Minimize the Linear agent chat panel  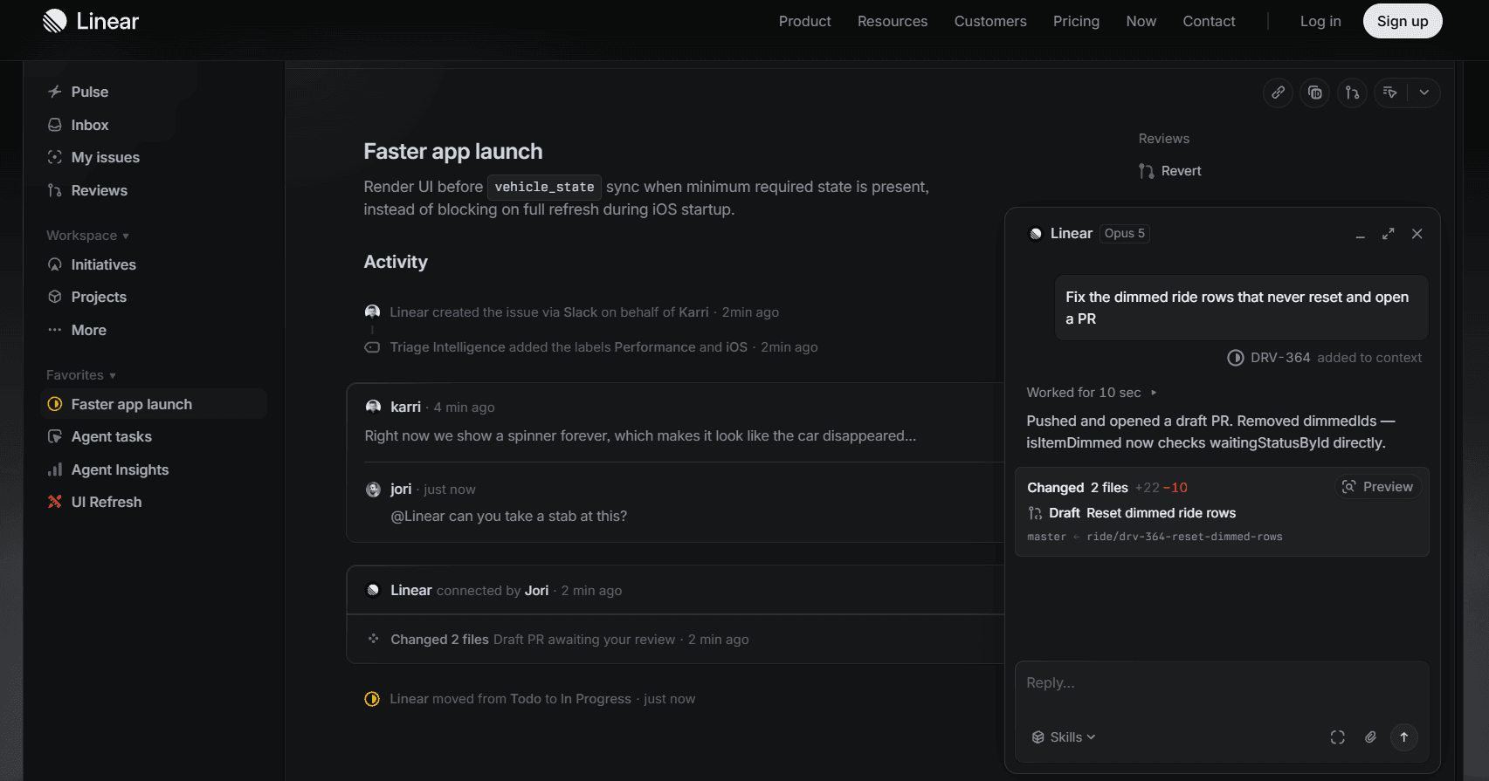click(1360, 234)
